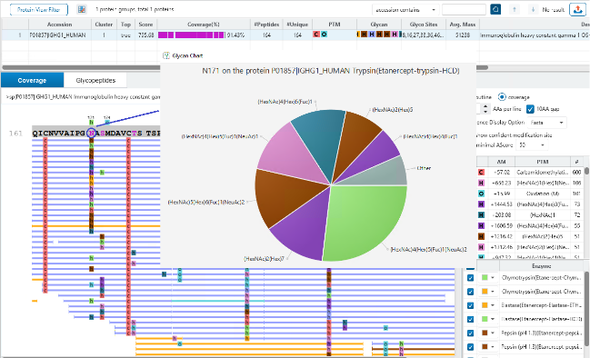Click the export icon at top right
The height and width of the screenshot is (358, 590).
coord(577,10)
